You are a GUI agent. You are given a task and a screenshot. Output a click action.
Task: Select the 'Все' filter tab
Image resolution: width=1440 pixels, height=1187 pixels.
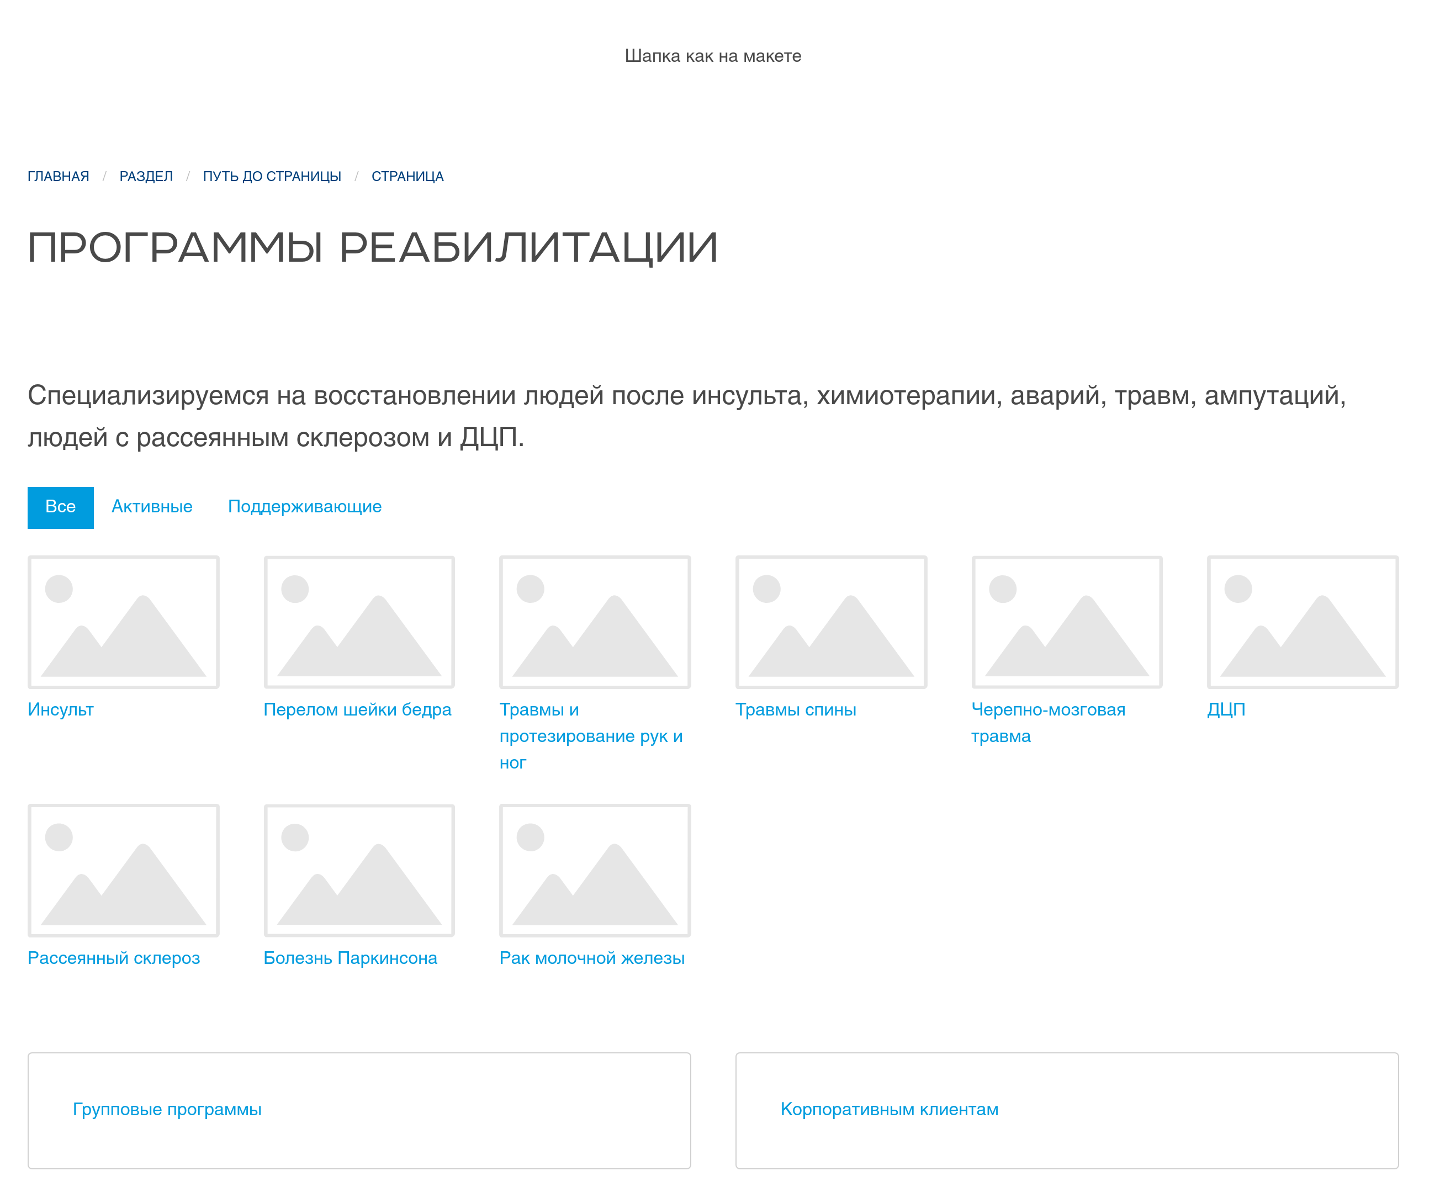click(x=60, y=507)
